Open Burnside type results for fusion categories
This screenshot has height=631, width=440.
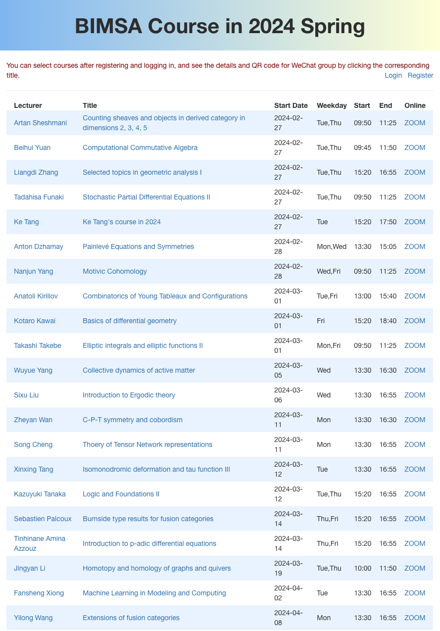(x=148, y=519)
